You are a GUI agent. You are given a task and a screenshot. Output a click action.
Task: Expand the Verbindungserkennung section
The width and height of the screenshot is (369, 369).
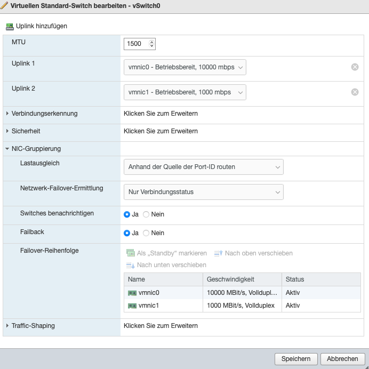click(x=7, y=114)
